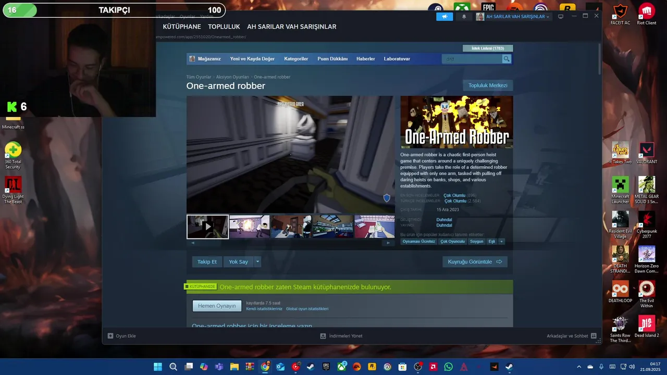Open VALORANT desktop shortcut
The height and width of the screenshot is (375, 667).
coord(647,154)
